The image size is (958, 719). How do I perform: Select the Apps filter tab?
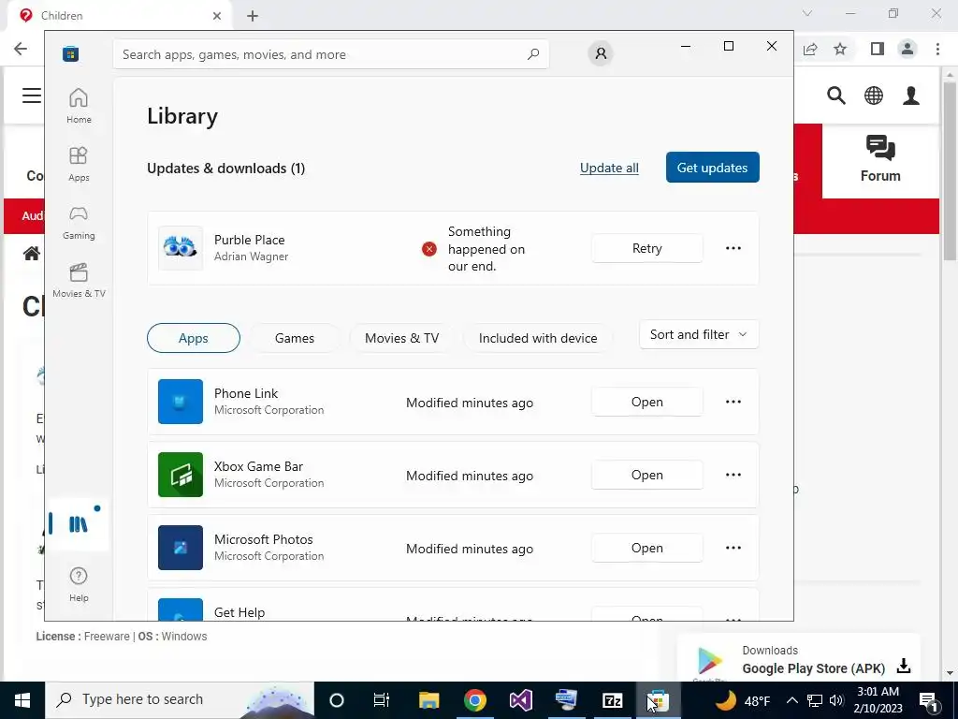(x=194, y=338)
